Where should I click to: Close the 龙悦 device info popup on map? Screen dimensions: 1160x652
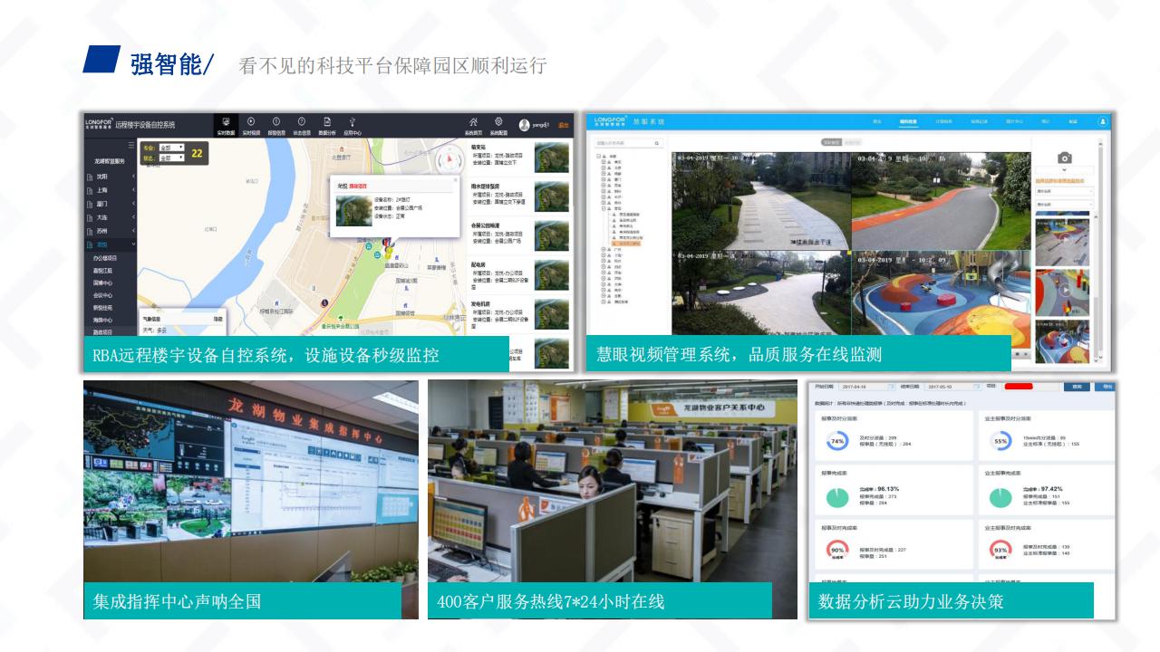pyautogui.click(x=454, y=179)
